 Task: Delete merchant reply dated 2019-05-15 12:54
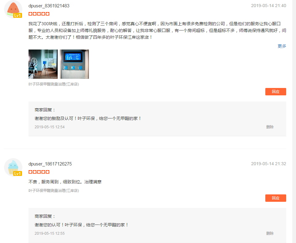point(270,127)
